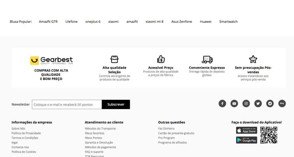This screenshot has width=294, height=157.
Task: Click the Gearbest yellow logo
Action: click(51, 61)
